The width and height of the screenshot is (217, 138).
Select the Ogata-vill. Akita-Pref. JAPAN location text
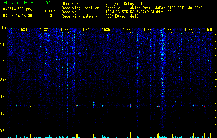click(154, 8)
